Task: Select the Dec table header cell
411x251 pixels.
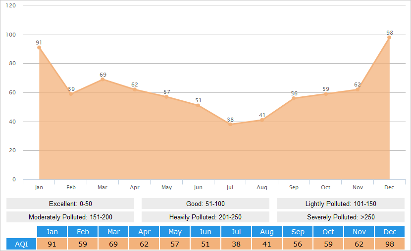Action: (390, 232)
